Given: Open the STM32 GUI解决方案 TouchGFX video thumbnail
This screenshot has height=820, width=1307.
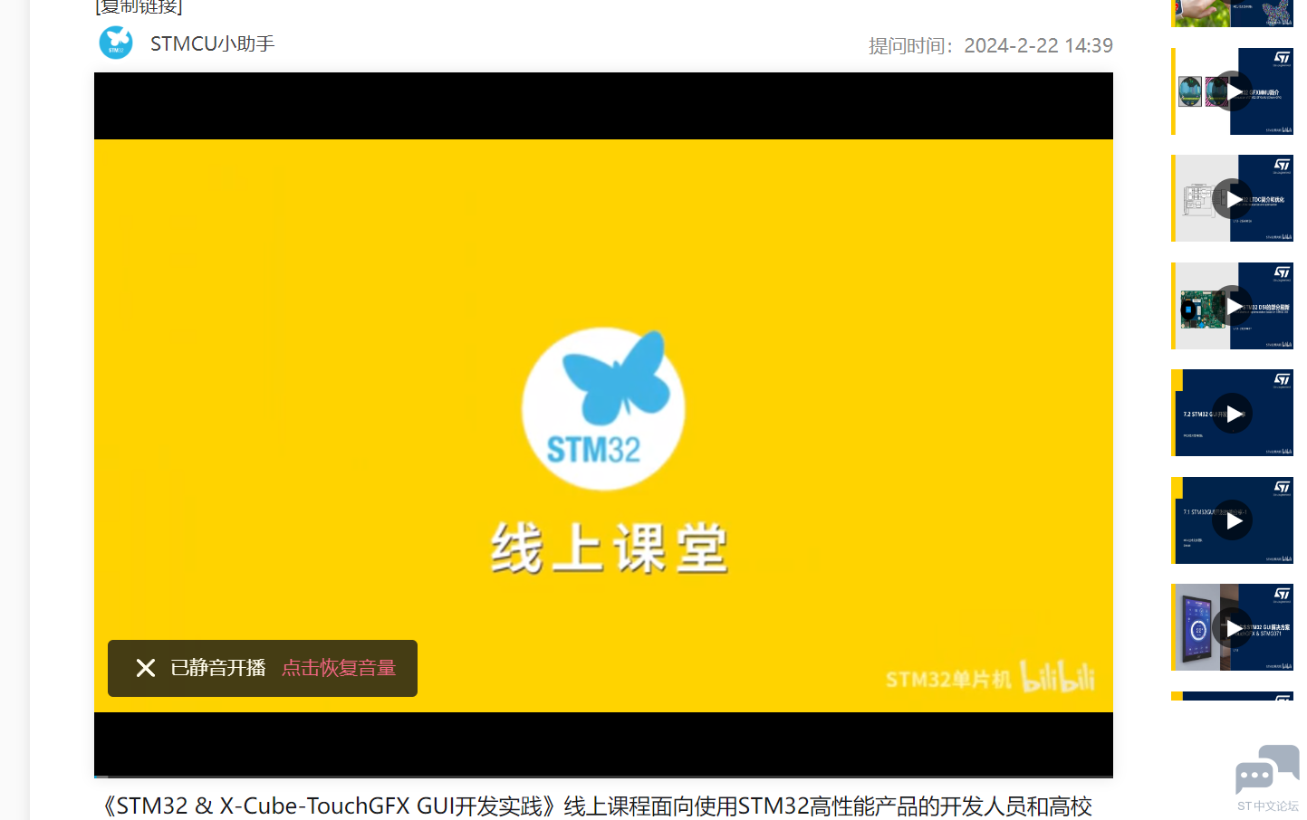Looking at the screenshot, I should pos(1232,627).
